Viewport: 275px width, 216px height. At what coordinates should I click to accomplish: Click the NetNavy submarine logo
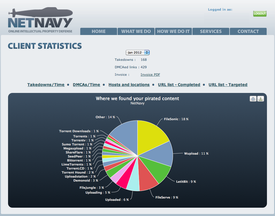(x=40, y=20)
